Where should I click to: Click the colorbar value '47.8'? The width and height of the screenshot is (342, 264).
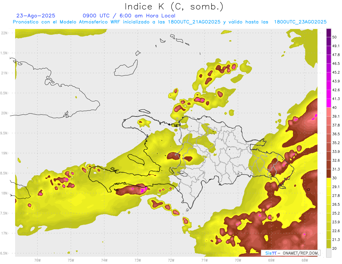336,55
